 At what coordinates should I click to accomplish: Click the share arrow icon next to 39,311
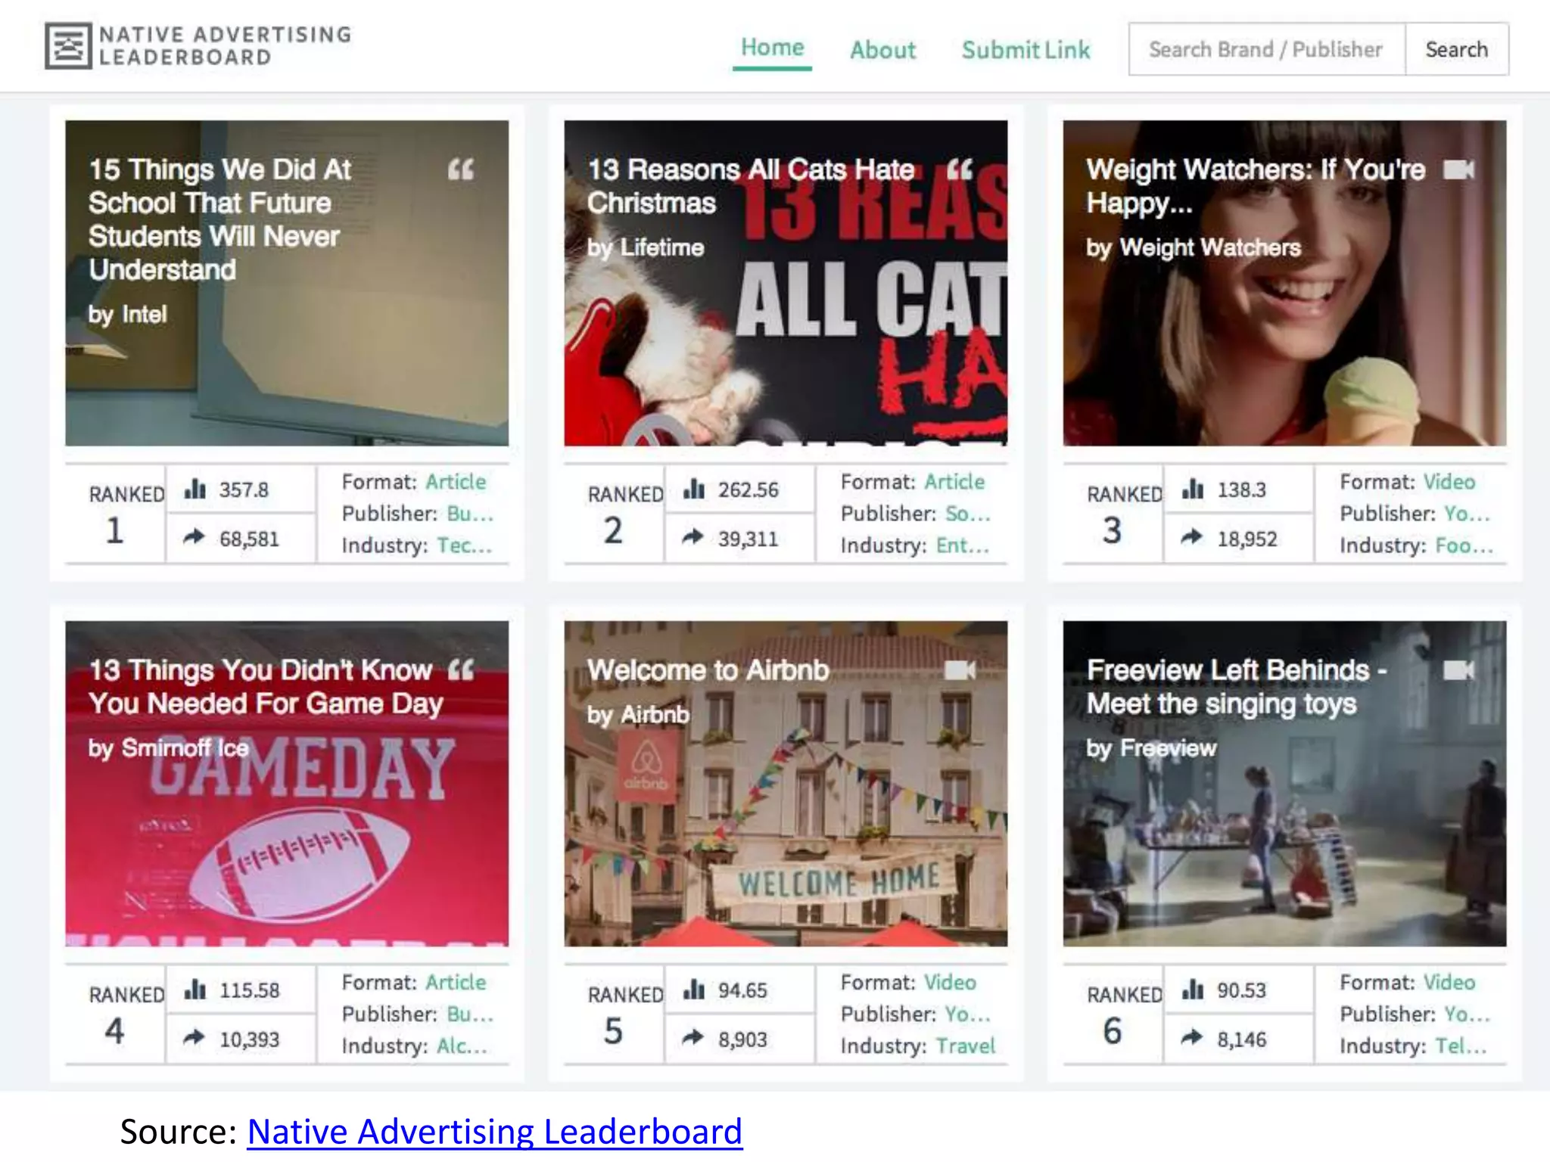(693, 537)
